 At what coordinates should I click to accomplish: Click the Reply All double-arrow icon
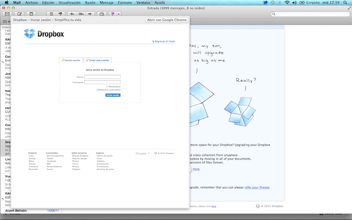81,14
